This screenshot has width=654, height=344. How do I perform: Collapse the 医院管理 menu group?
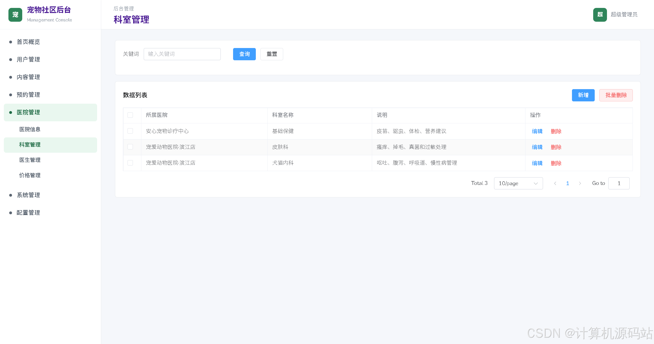pos(50,112)
